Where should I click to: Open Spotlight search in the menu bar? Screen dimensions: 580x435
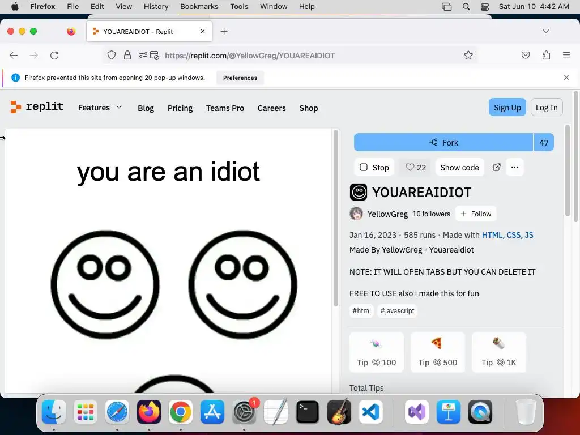[x=466, y=7]
